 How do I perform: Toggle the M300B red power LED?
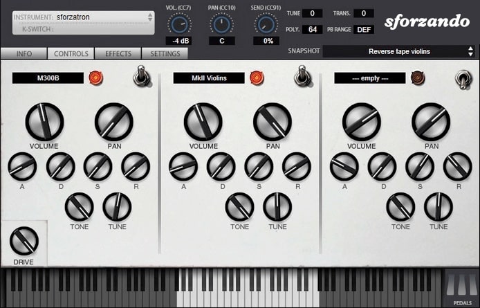click(x=96, y=78)
